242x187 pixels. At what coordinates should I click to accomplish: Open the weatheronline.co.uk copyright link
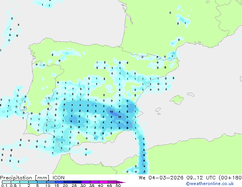pyautogui.click(x=210, y=184)
